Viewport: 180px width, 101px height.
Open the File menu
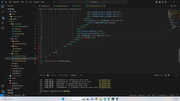6,2
